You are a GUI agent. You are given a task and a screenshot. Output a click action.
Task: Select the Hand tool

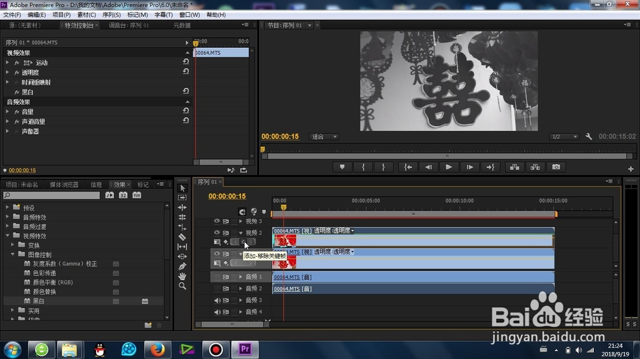(x=182, y=276)
